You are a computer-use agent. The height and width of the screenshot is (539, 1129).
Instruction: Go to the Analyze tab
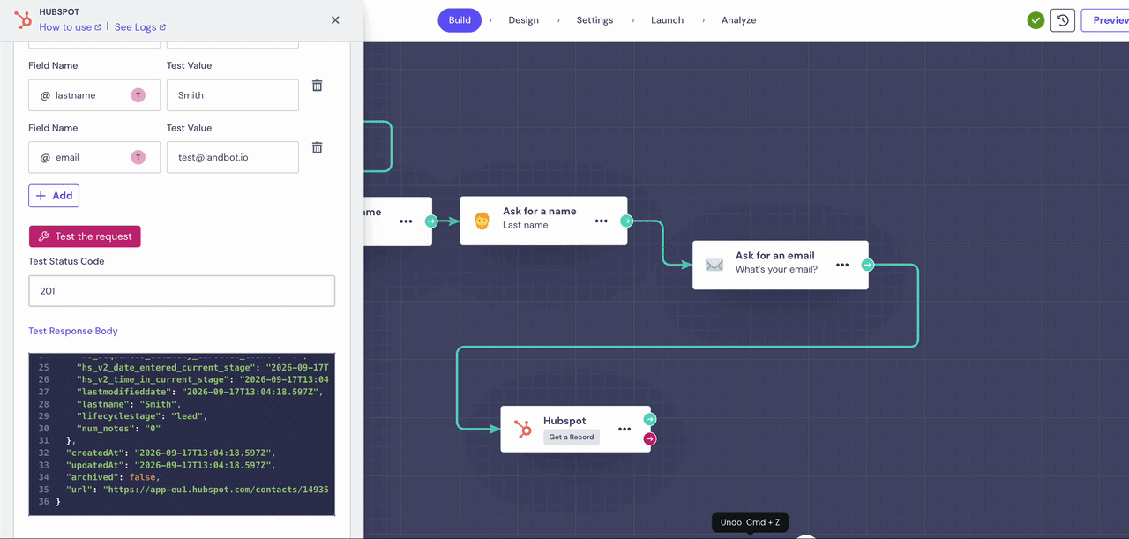pos(738,20)
